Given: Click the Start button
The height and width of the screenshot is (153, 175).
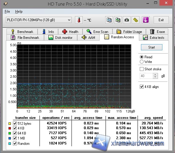Looking at the screenshot, I should click(152, 47).
